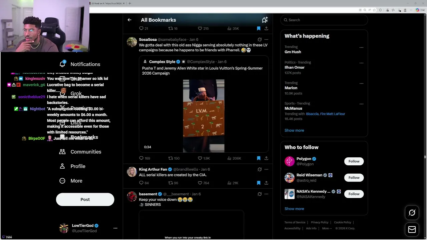427x240 pixels.
Task: Open Edge zoom magnifier icon in address bar
Action: (x=365, y=10)
